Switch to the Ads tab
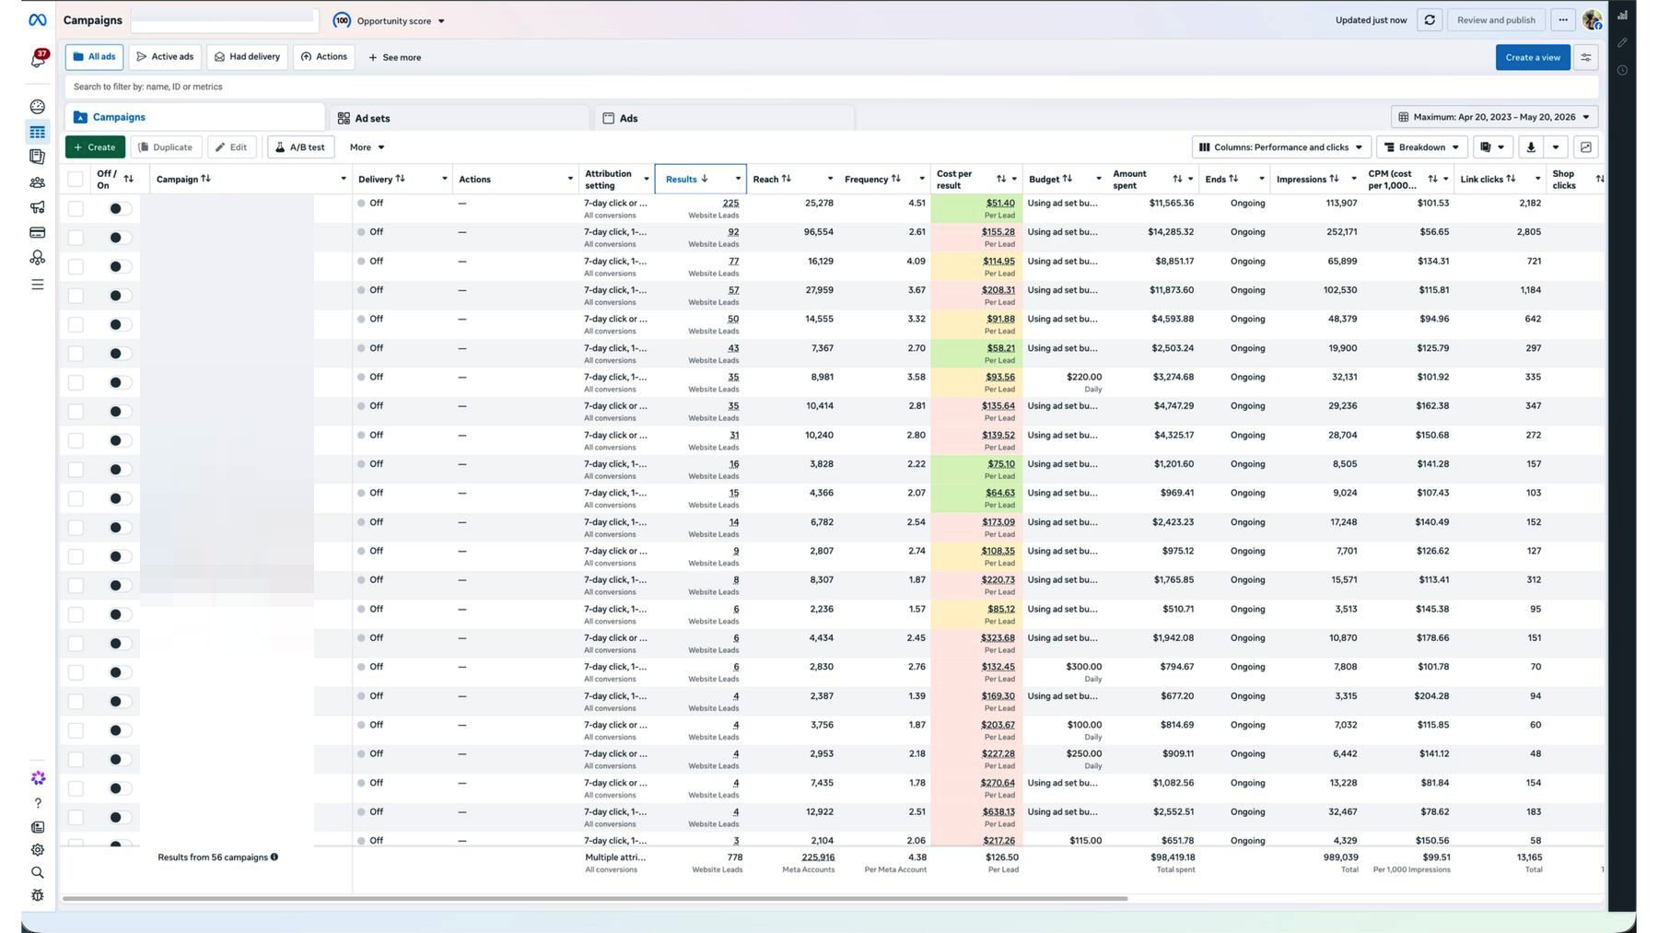This screenshot has width=1658, height=933. [725, 118]
